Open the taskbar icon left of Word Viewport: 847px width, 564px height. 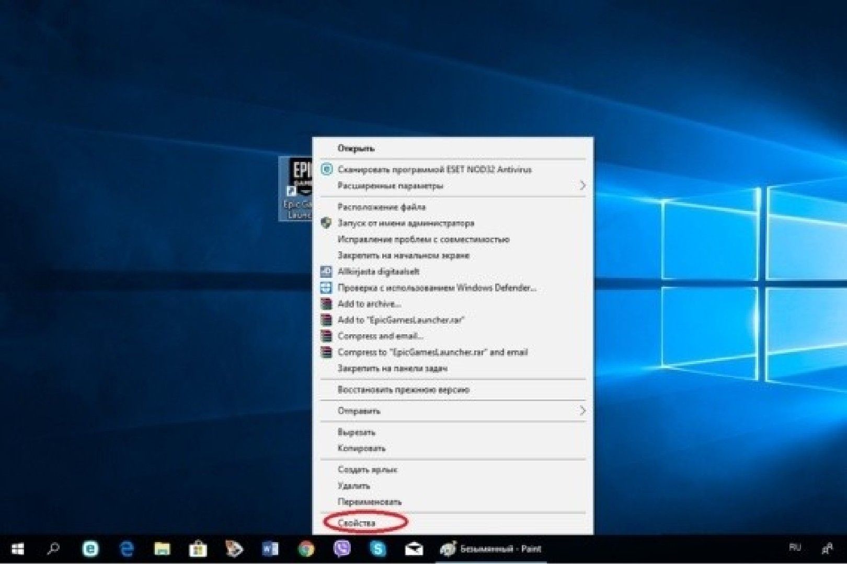point(234,549)
